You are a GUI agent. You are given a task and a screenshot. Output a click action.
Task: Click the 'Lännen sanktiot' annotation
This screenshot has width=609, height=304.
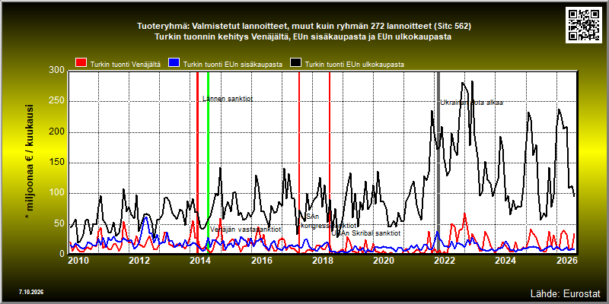coord(228,99)
